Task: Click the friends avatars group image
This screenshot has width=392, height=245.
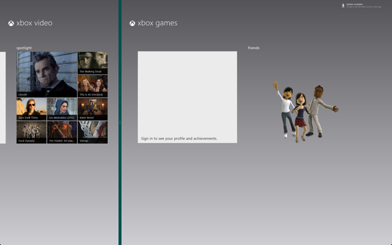Action: [x=305, y=112]
